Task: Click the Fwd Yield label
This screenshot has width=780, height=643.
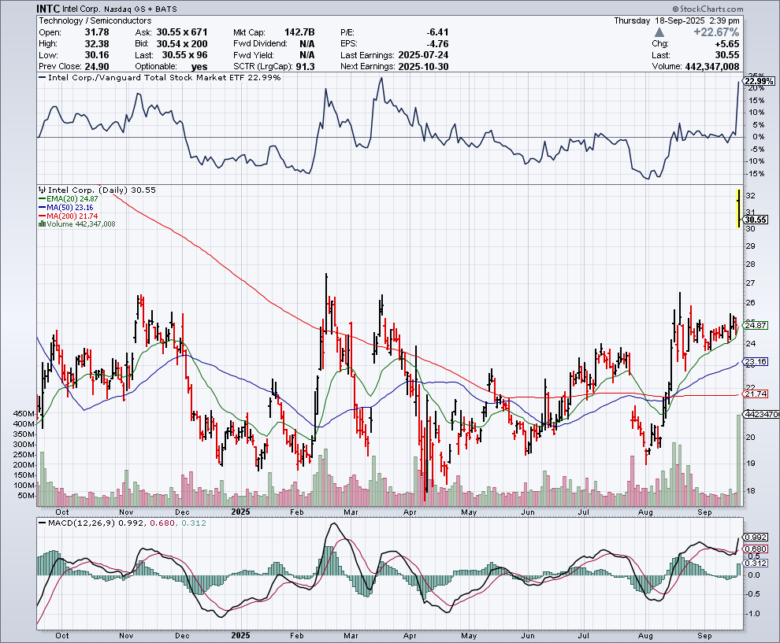Action: point(253,55)
